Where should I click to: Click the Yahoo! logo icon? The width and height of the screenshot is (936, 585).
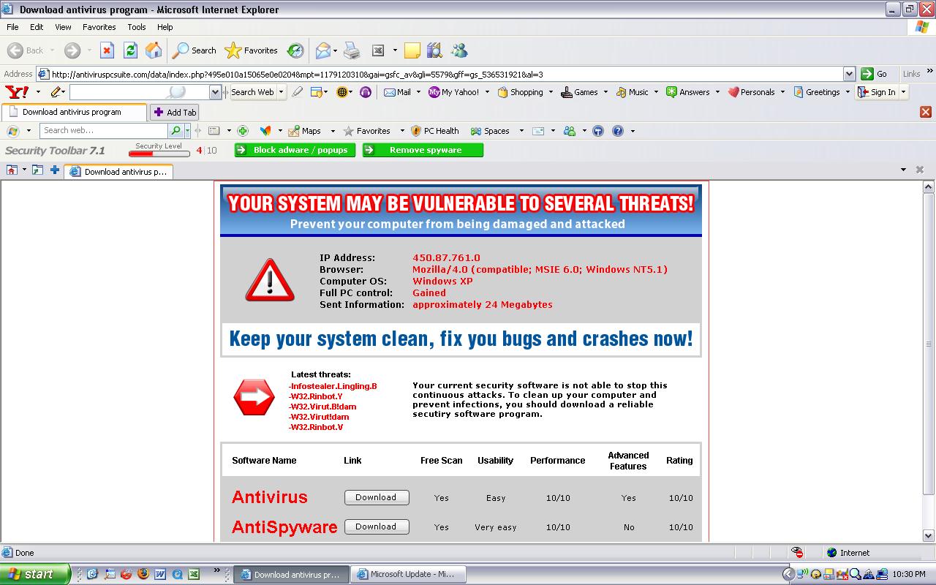tap(17, 92)
